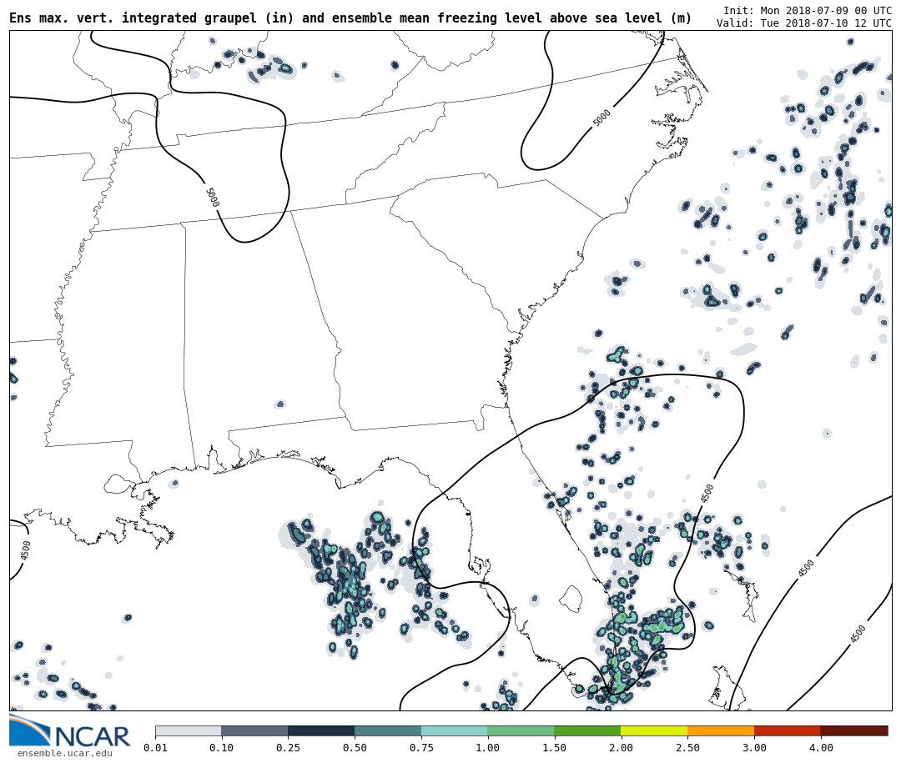Click the 0.75 to 1.00 aqua swatch

coord(455,730)
